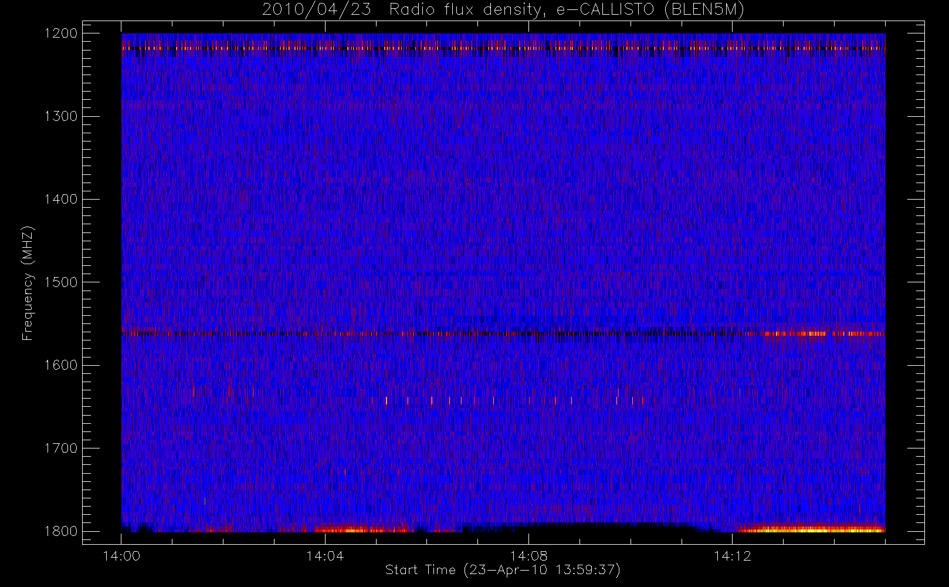Viewport: 949px width, 587px height.
Task: Select the 1800 frequency tick label
Action: coord(61,531)
